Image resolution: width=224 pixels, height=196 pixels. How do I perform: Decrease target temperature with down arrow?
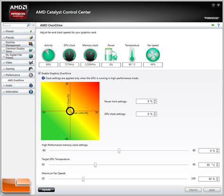217,166
